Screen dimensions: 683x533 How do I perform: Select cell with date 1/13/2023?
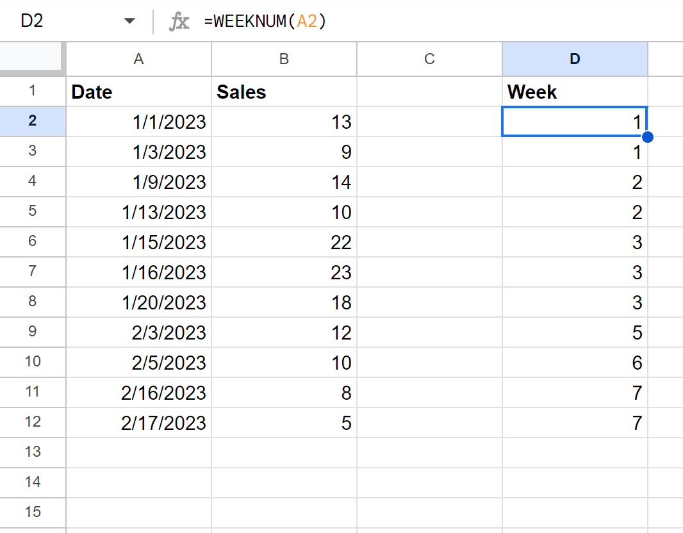pyautogui.click(x=138, y=211)
